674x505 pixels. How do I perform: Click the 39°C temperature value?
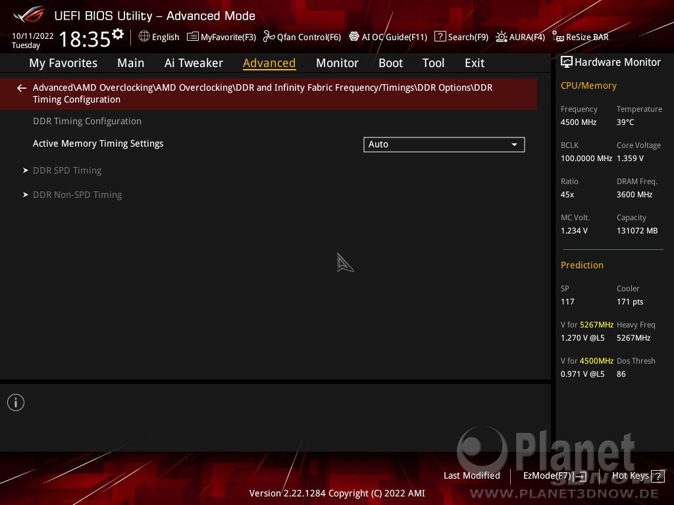[625, 122]
